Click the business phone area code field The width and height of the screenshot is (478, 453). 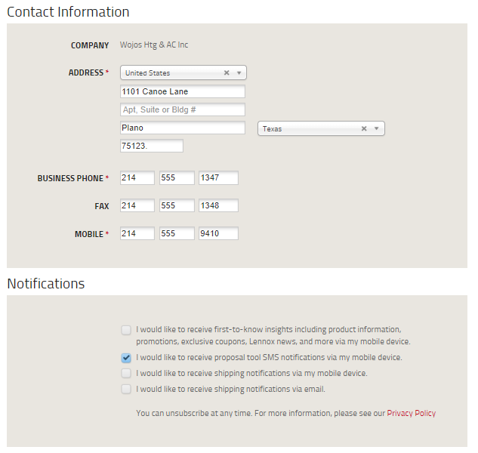pyautogui.click(x=137, y=178)
